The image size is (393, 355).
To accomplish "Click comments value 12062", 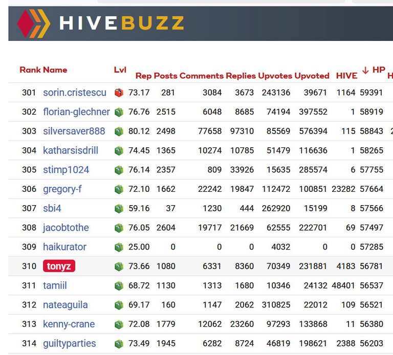I will (x=210, y=324).
